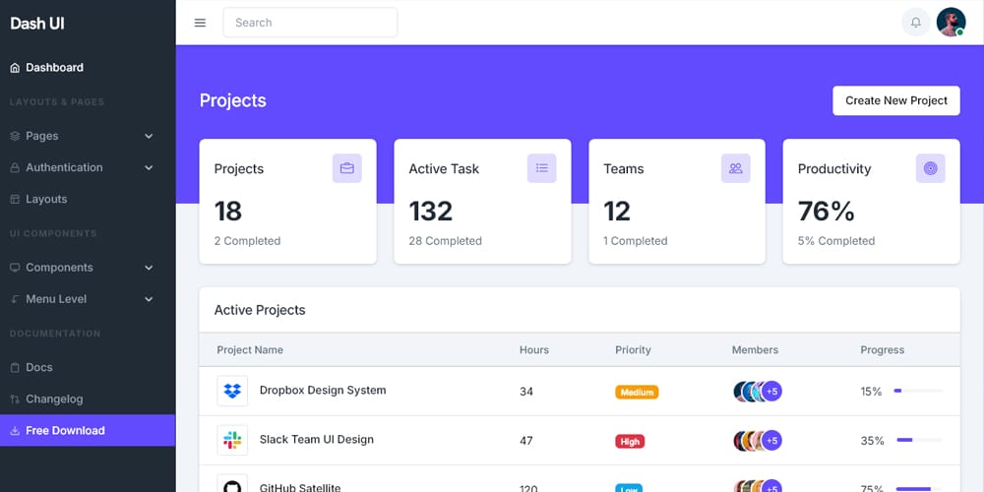The image size is (984, 492).
Task: Click the '132' active task count
Action: pos(431,211)
